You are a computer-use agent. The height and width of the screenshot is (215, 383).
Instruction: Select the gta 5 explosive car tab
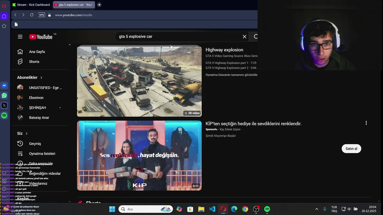point(74,5)
